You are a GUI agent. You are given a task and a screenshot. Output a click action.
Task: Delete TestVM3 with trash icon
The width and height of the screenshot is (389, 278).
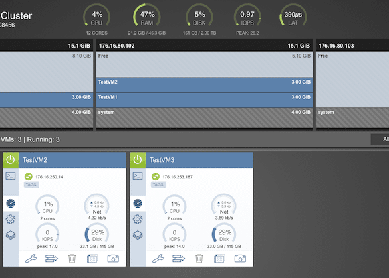click(x=199, y=259)
